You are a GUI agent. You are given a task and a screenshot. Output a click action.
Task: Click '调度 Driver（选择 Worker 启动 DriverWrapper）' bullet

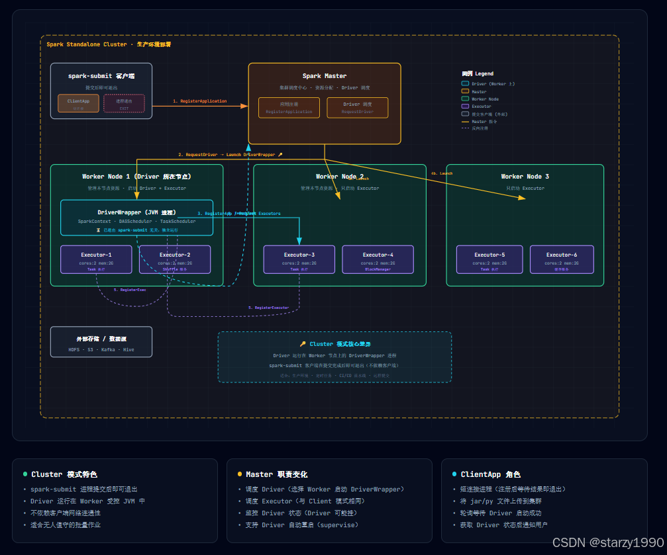coord(325,490)
